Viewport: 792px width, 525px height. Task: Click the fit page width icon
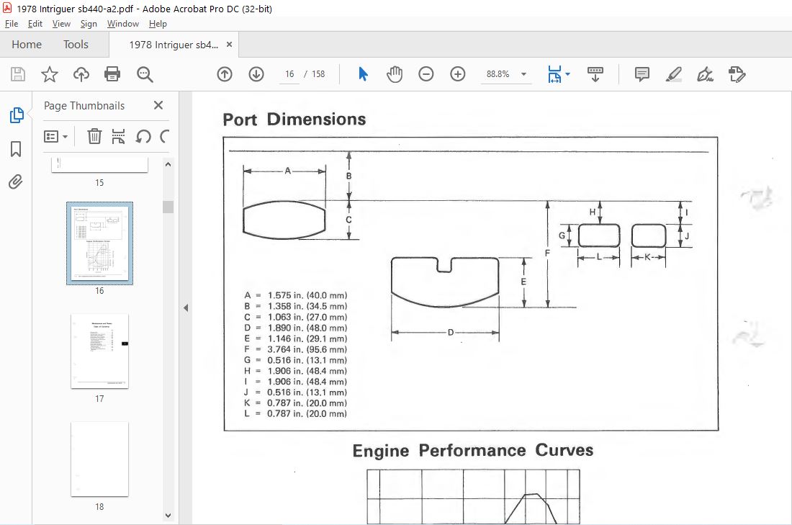tap(554, 74)
